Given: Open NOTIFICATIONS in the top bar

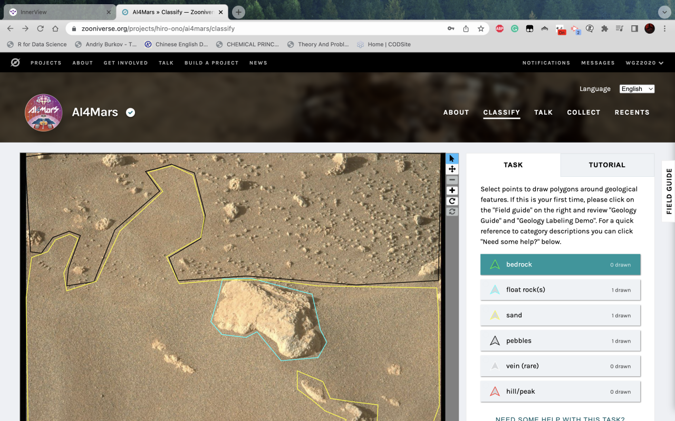Looking at the screenshot, I should coord(546,63).
